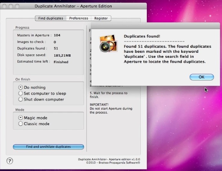Click the IMPORTANT! notice text
222x171 pixels.
pos(99,105)
